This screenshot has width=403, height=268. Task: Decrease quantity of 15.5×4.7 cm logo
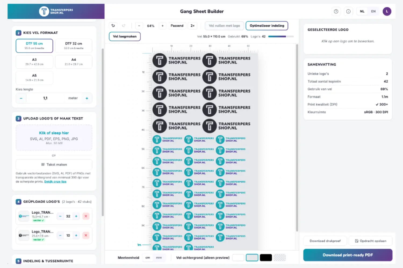click(x=60, y=216)
